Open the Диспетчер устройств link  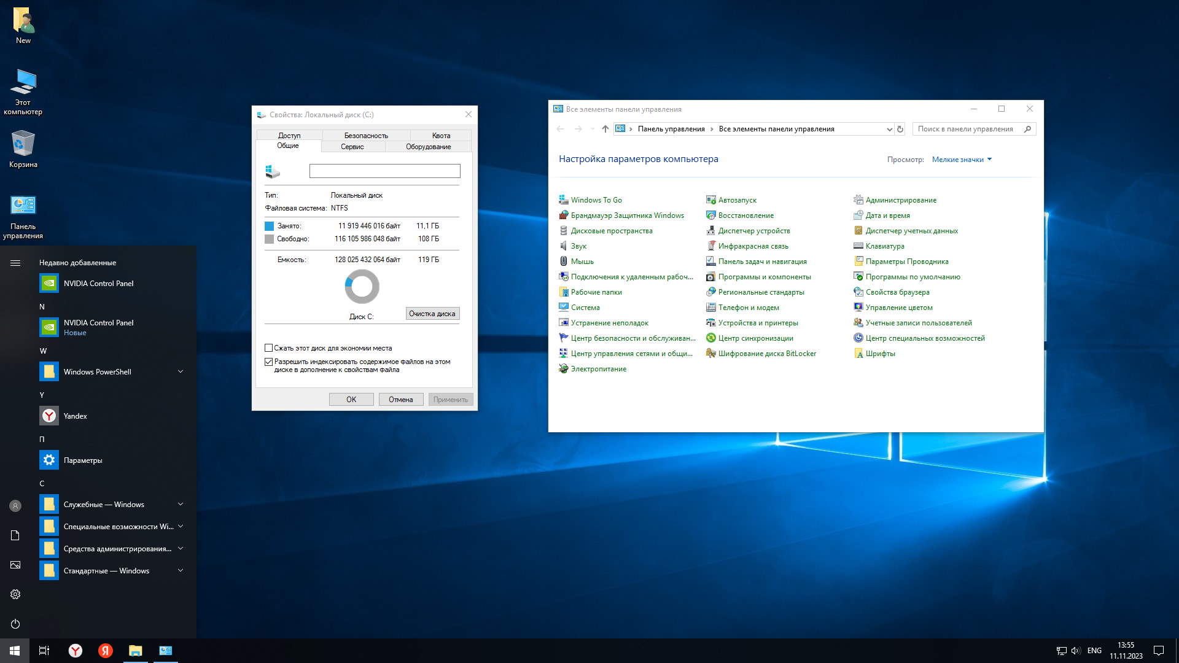[x=753, y=231]
